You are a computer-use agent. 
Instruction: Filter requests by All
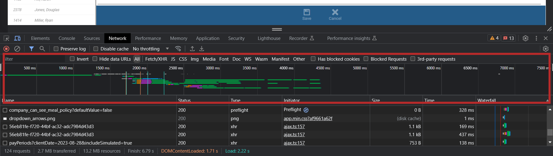click(x=137, y=59)
